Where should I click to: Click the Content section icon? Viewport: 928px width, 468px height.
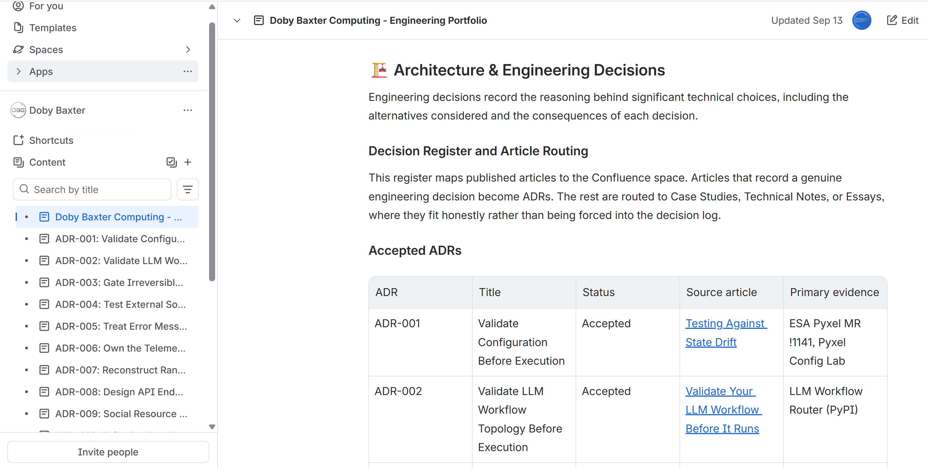18,162
